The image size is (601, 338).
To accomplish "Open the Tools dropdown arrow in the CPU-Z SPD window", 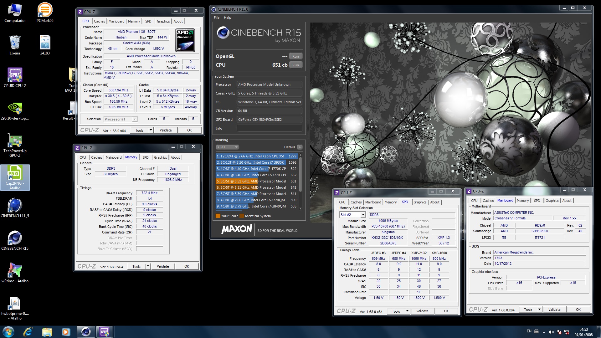I will (x=407, y=311).
